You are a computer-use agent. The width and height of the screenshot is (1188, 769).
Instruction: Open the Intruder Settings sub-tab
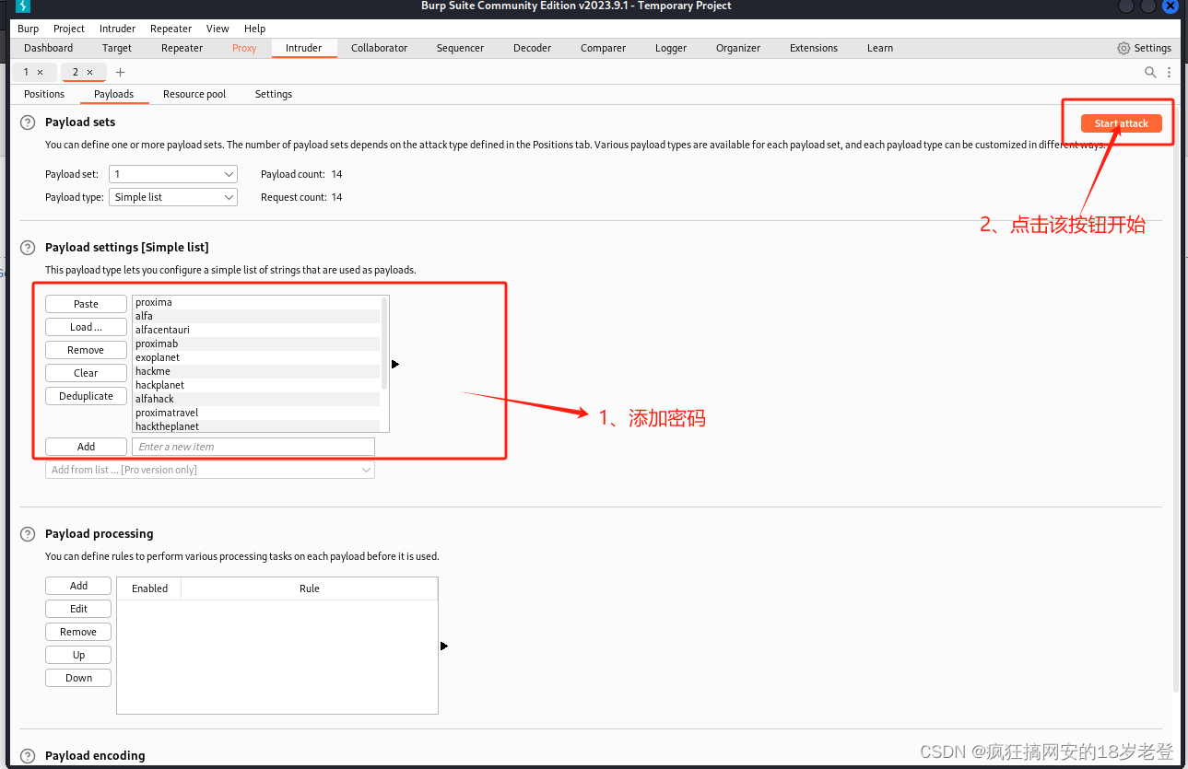click(274, 94)
